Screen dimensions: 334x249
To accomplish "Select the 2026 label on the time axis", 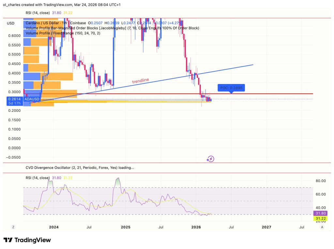I will click(x=196, y=227).
